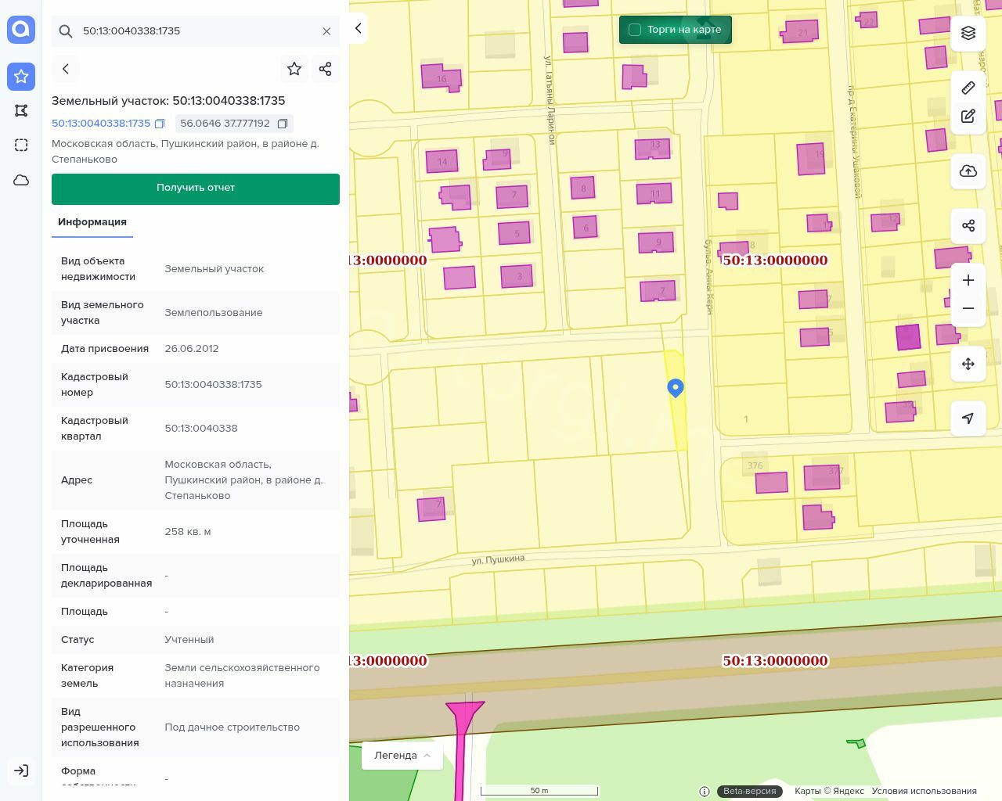The height and width of the screenshot is (801, 1002).
Task: Open the cadastral number link 50:13:0040338:1735
Action: tap(101, 124)
